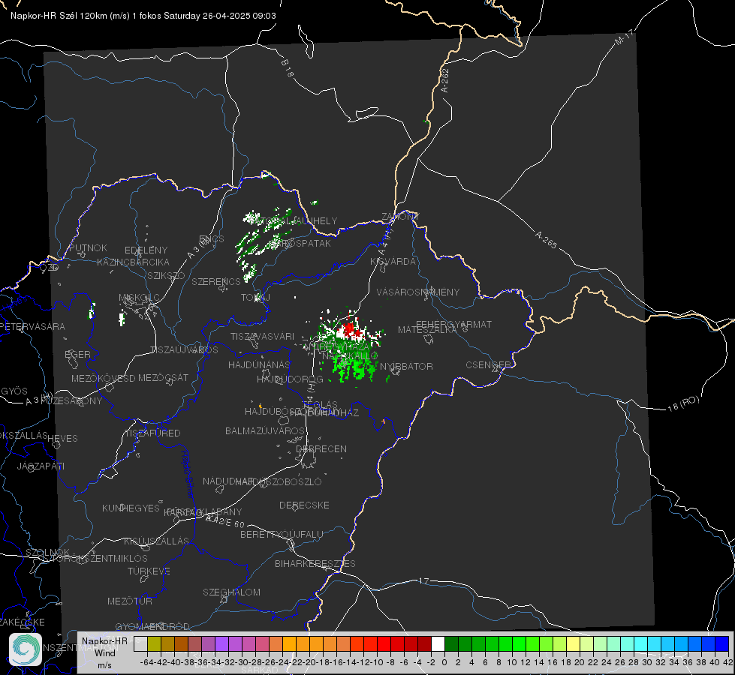Click the BERETTYÓÚJFALU town label

click(x=282, y=534)
